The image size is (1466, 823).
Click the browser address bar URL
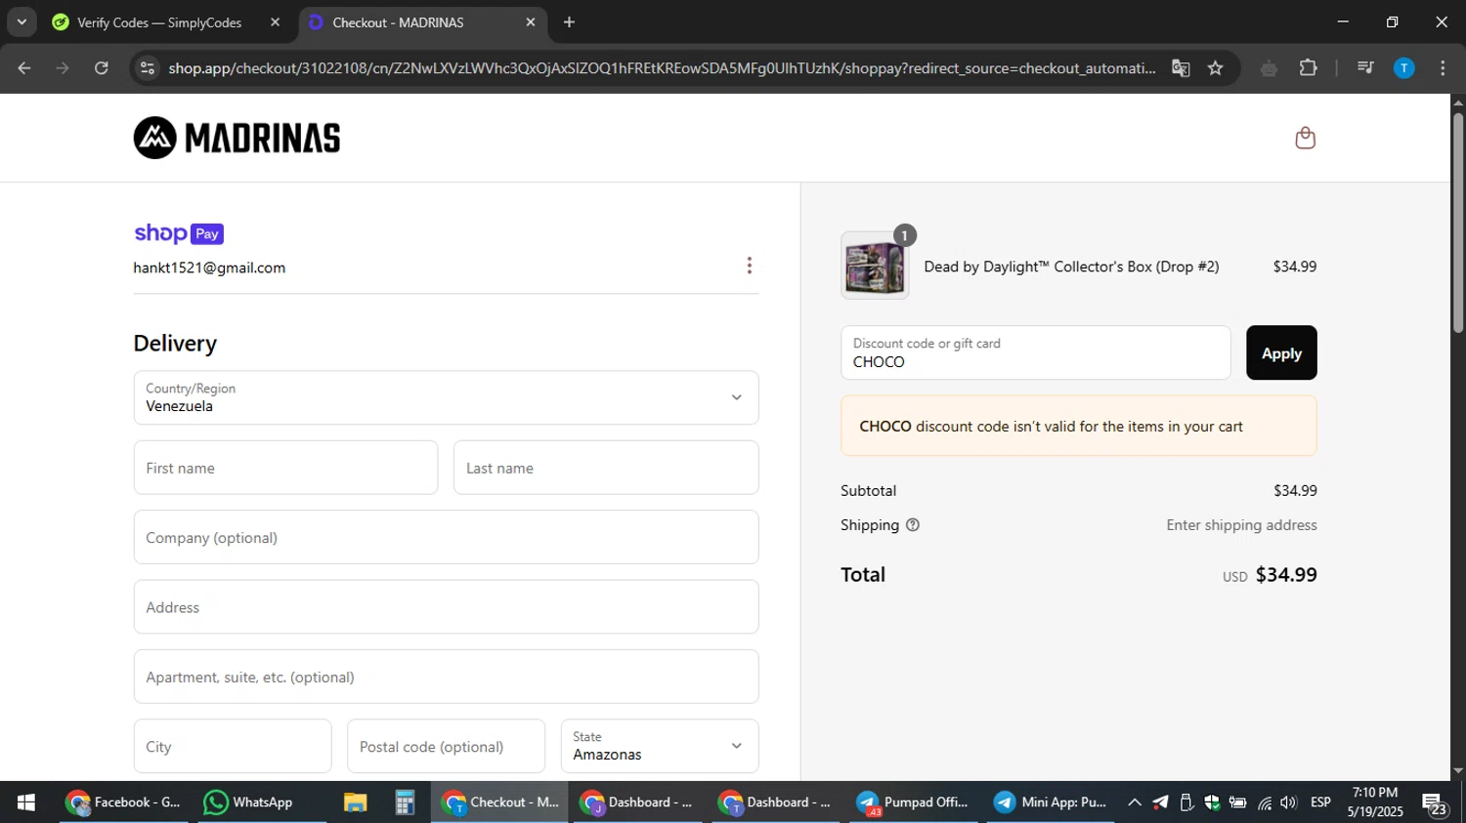click(x=661, y=67)
